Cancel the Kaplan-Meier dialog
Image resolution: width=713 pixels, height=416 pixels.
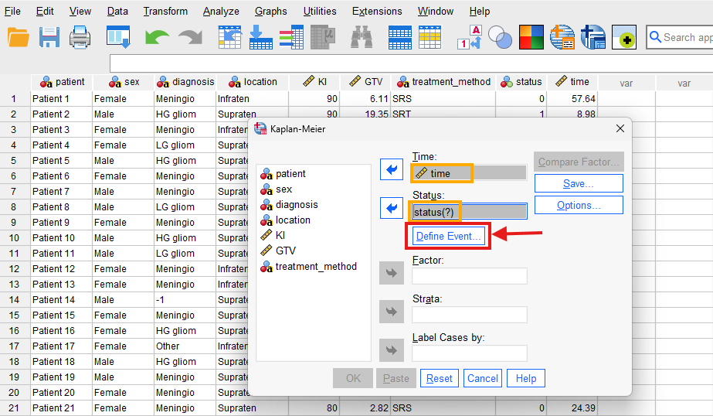(x=483, y=378)
